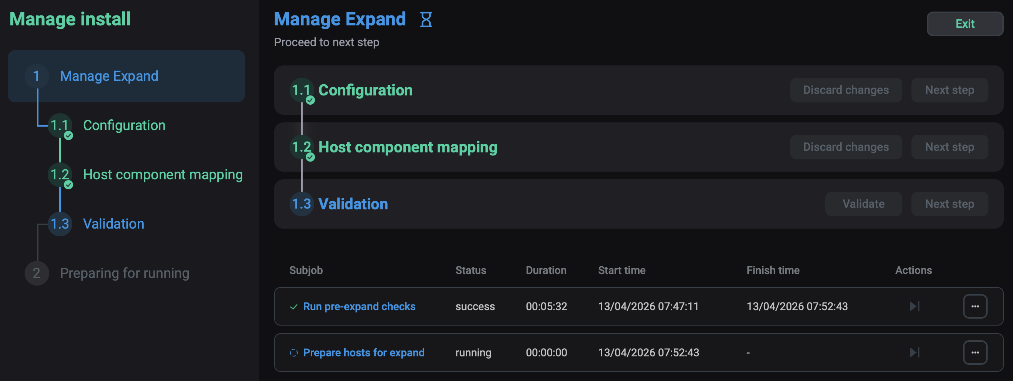Click the Validation label in sidebar
The width and height of the screenshot is (1013, 381).
click(114, 224)
